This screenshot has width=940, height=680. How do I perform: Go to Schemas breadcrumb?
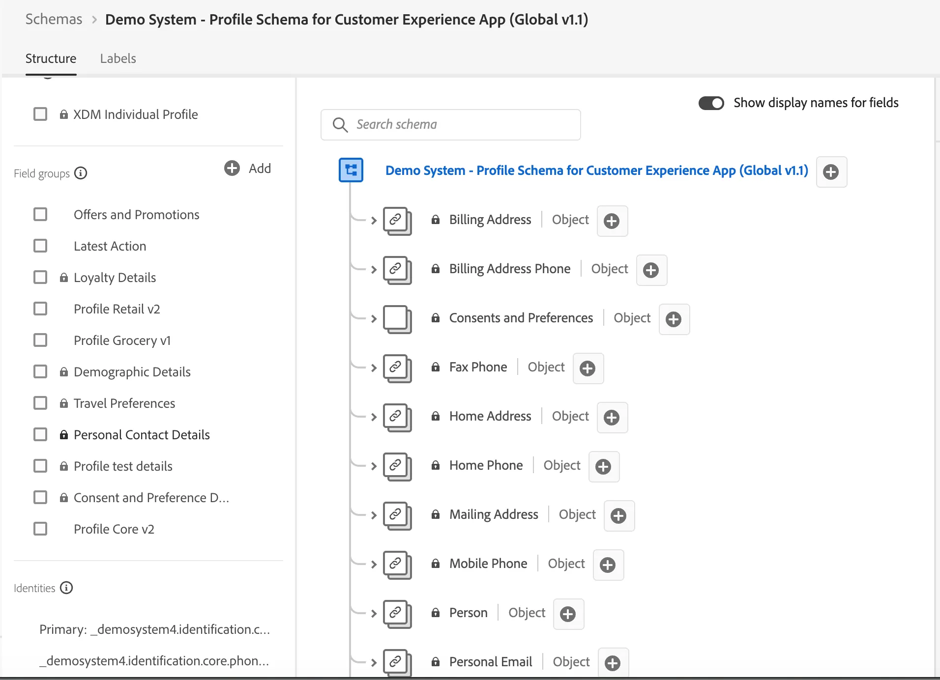pos(54,19)
